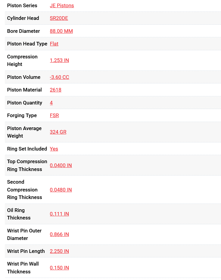Screen dimensions: 221x280
Task: Click the 2.250 IN wrist pin length link
Action: click(x=59, y=251)
